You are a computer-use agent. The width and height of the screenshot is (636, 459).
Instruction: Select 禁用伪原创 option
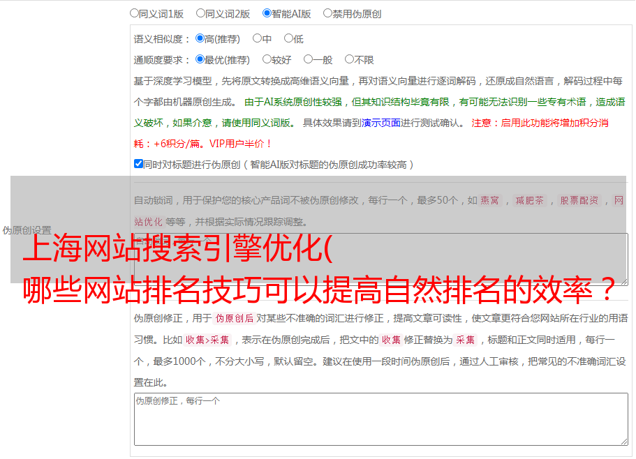[x=327, y=13]
